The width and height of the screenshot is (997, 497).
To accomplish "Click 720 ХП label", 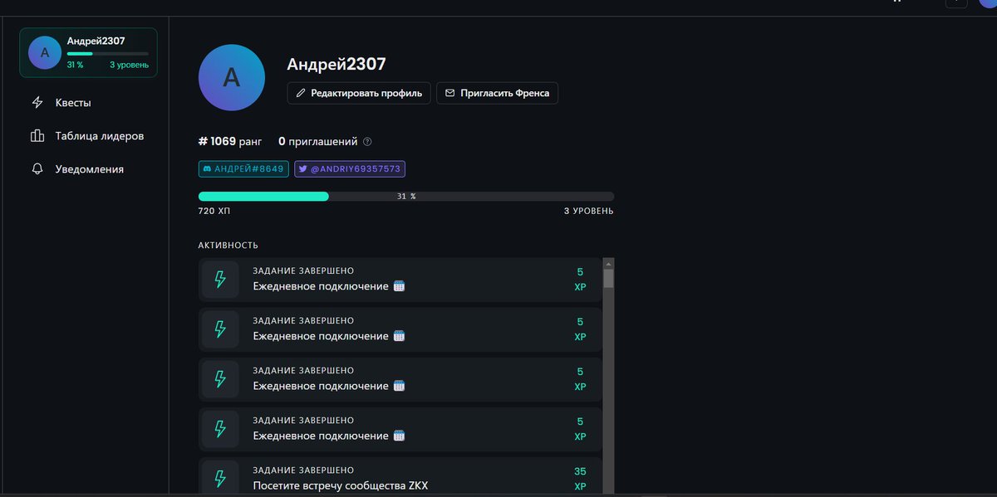I will [214, 212].
